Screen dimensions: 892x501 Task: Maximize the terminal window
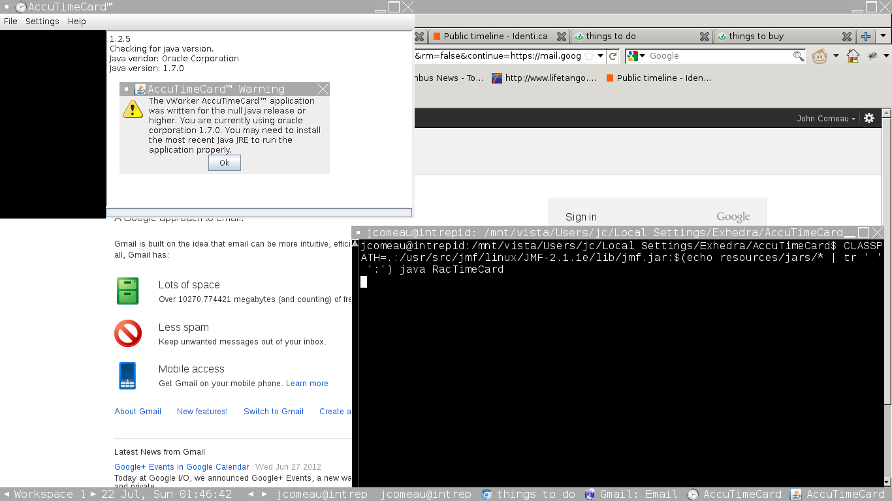click(x=863, y=232)
